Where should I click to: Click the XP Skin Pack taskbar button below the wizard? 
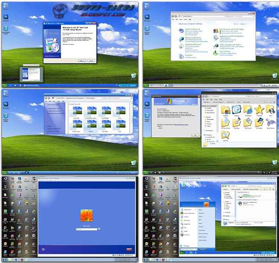point(32,85)
